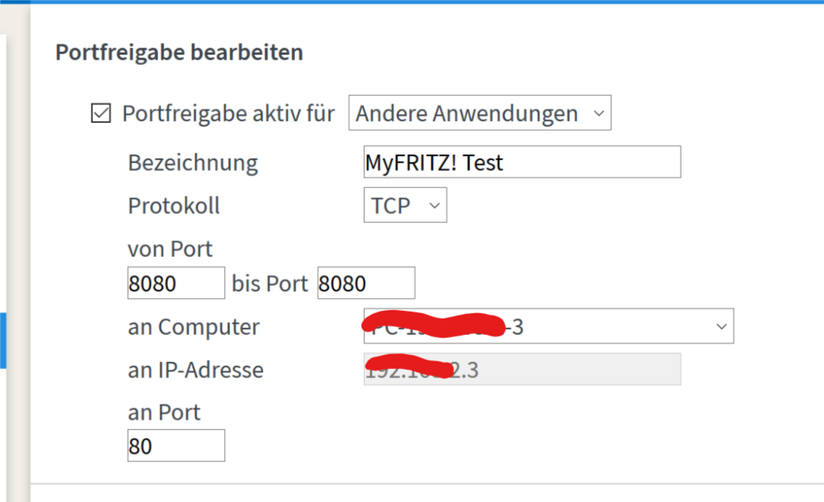Click the Portfreigabe bearbeiten heading
824x502 pixels.
[x=179, y=52]
